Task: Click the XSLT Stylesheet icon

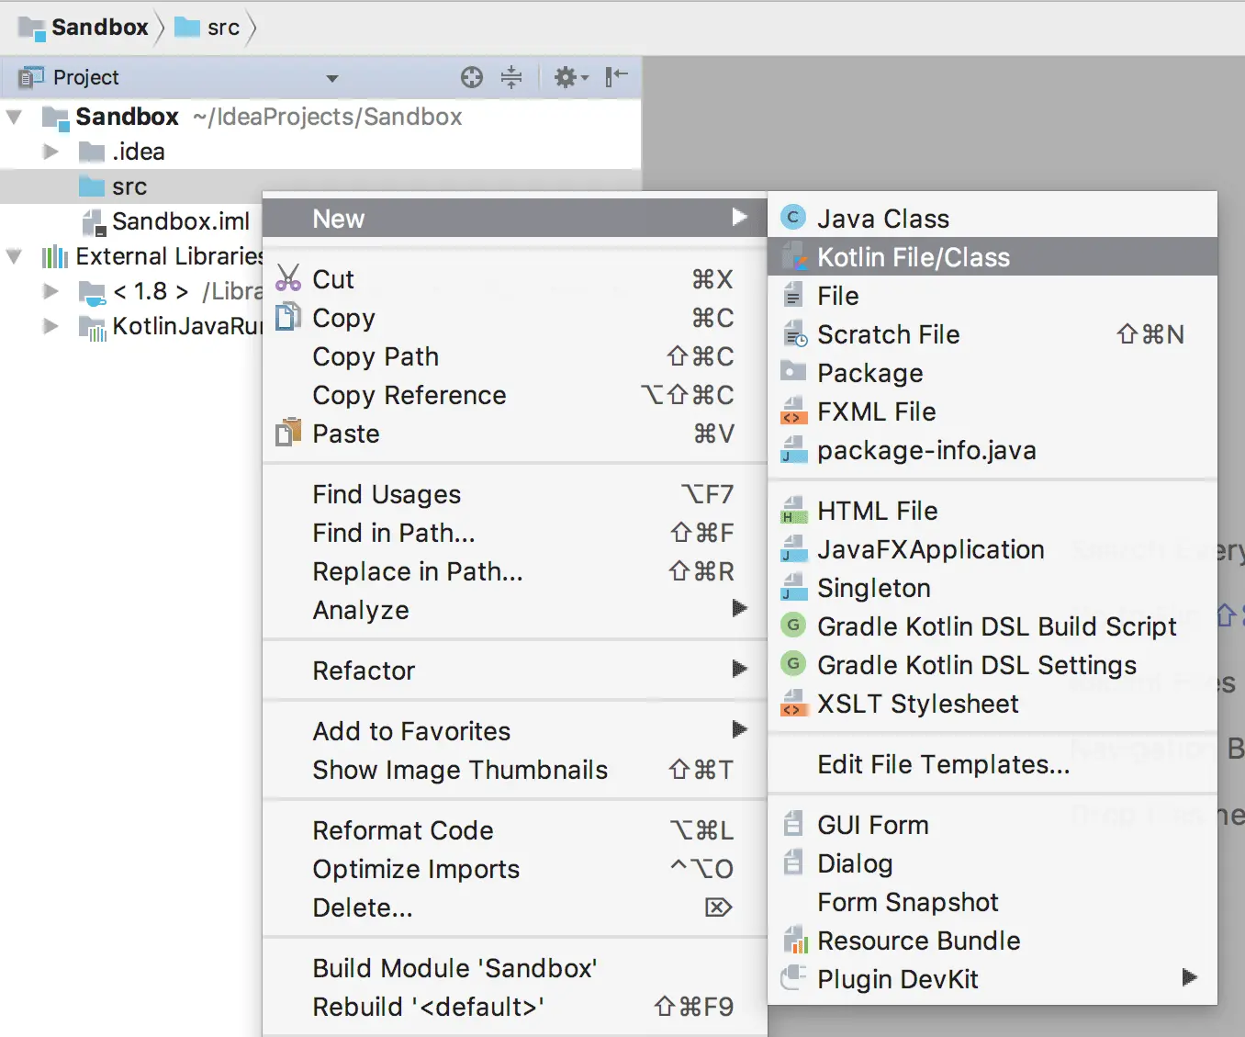Action: pyautogui.click(x=793, y=703)
